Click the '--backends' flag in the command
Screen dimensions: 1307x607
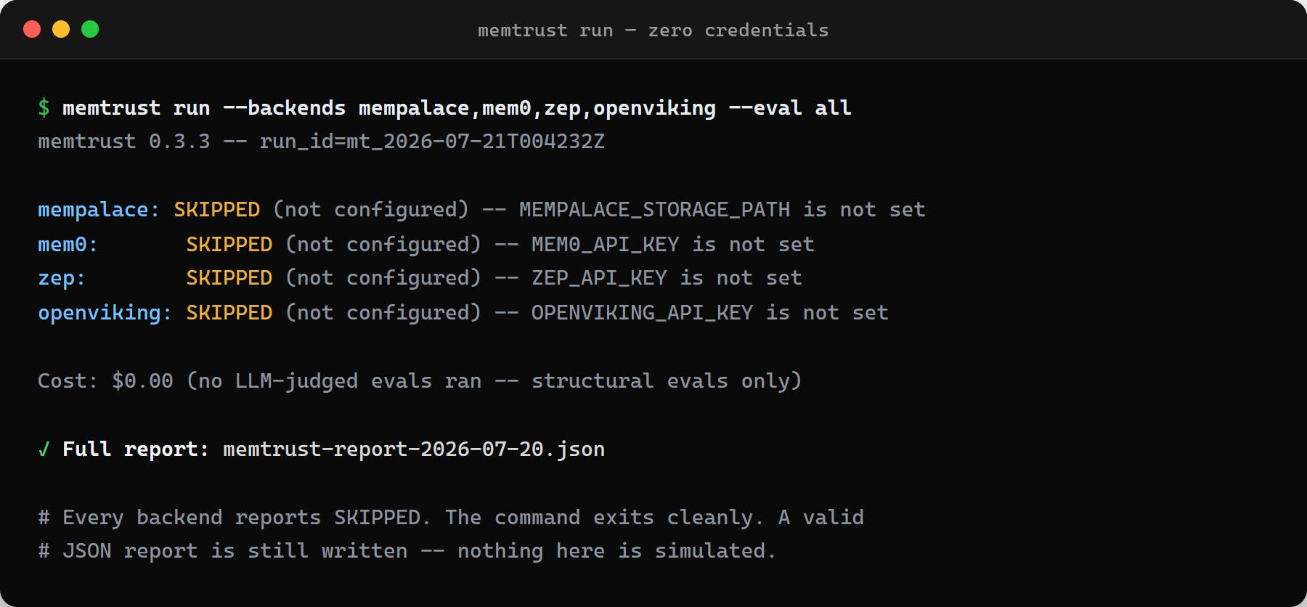284,108
